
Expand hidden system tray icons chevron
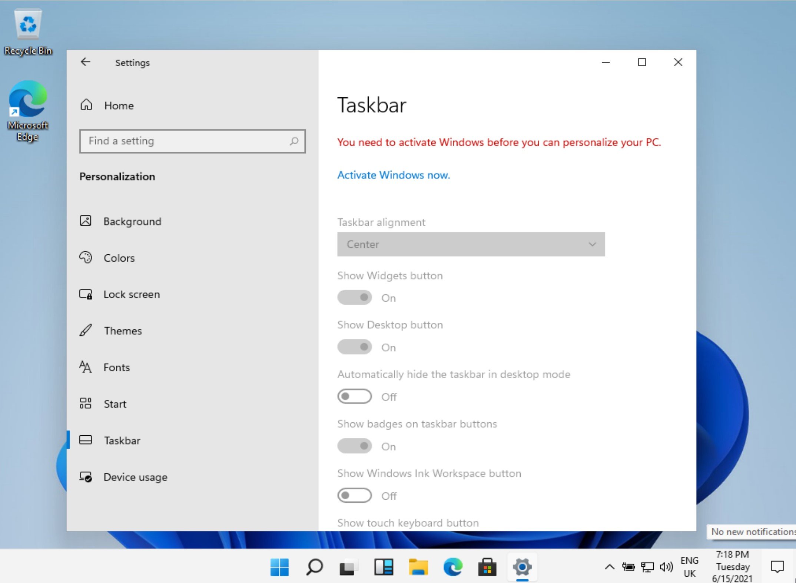point(610,567)
